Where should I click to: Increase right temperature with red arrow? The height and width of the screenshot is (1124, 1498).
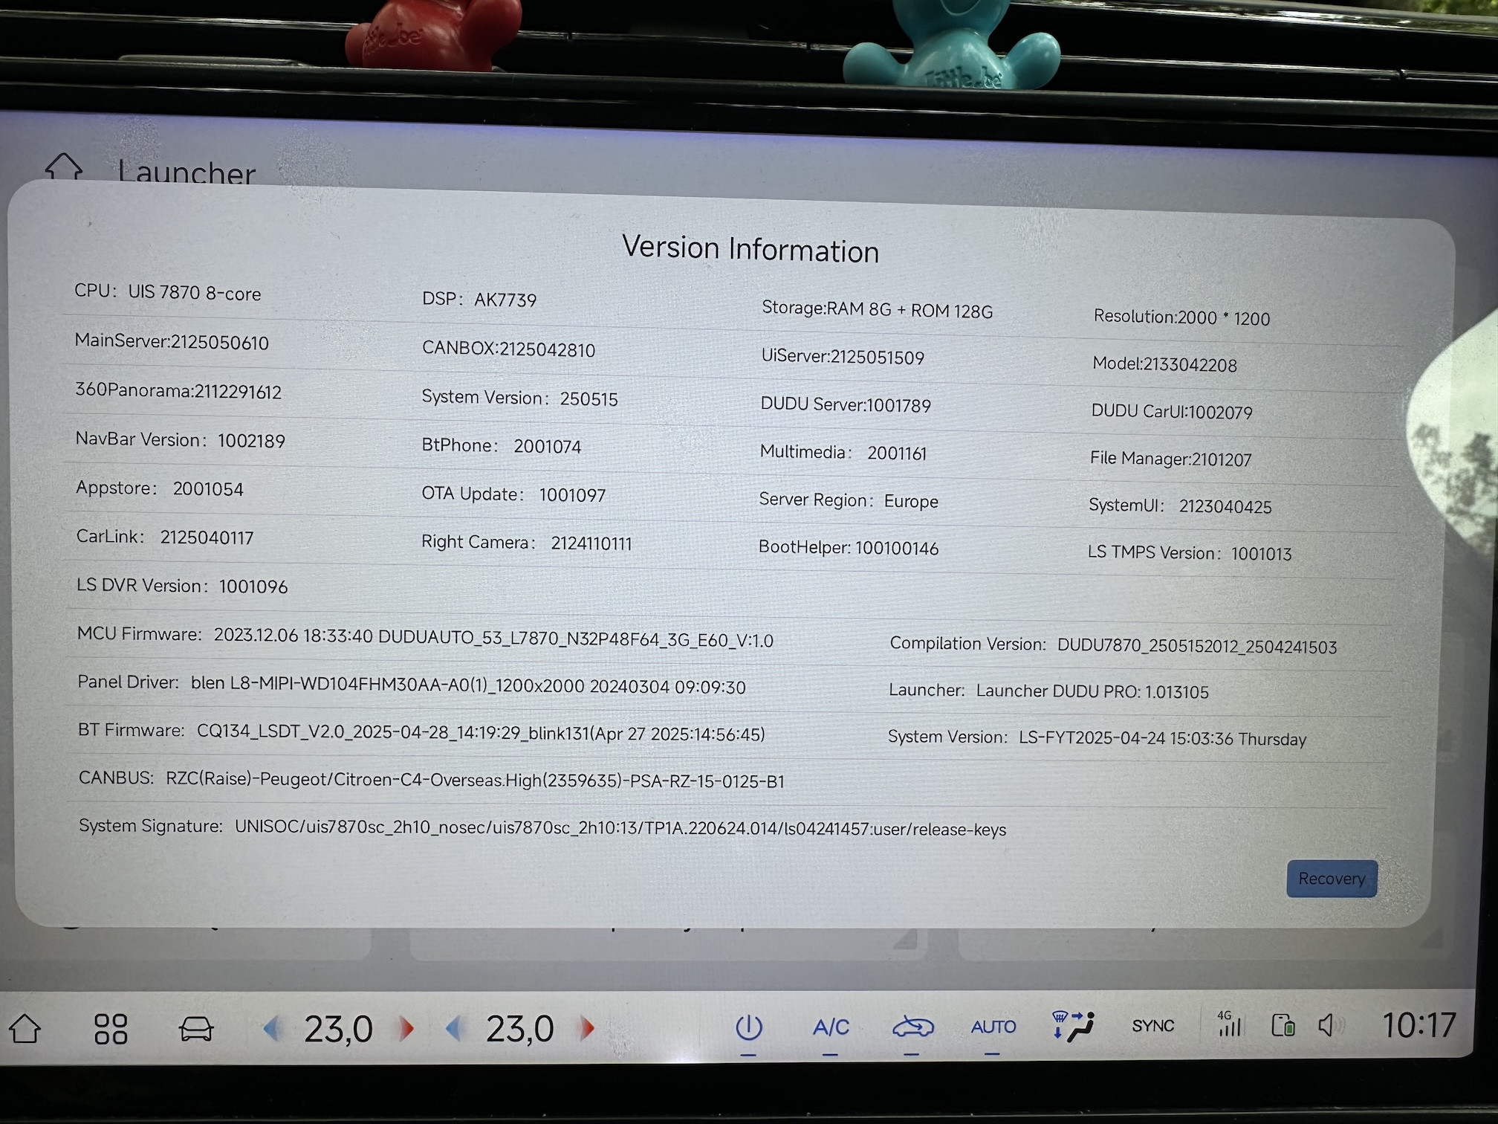click(587, 1029)
